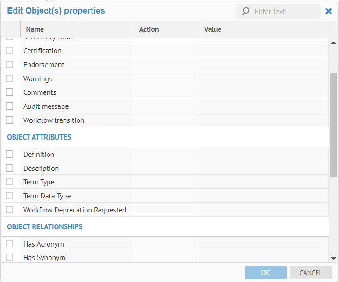
Task: Collapse the OBJECT ATTRIBUTES section header
Action: 39,137
